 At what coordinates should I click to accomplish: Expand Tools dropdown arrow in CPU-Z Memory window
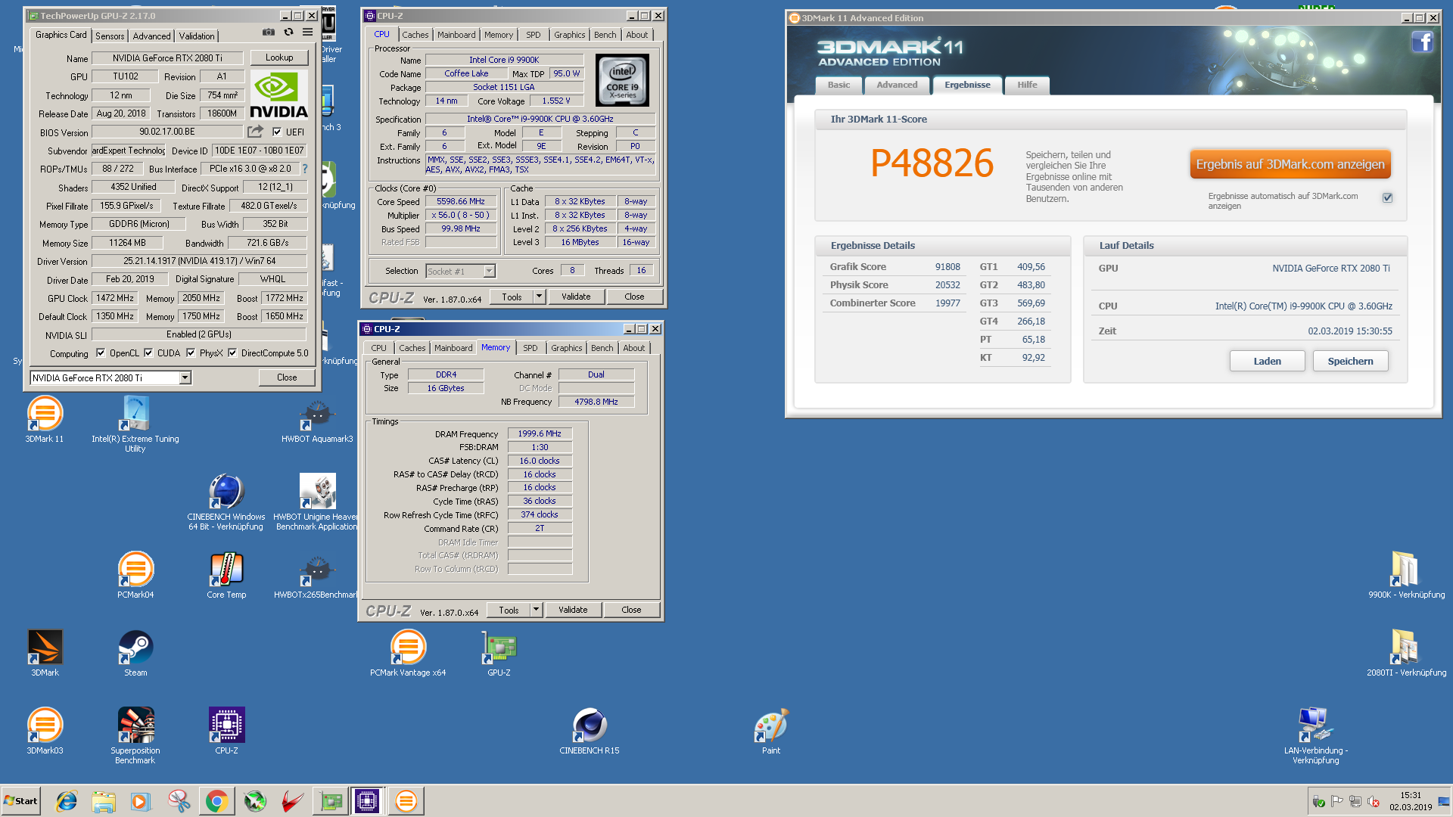coord(536,610)
